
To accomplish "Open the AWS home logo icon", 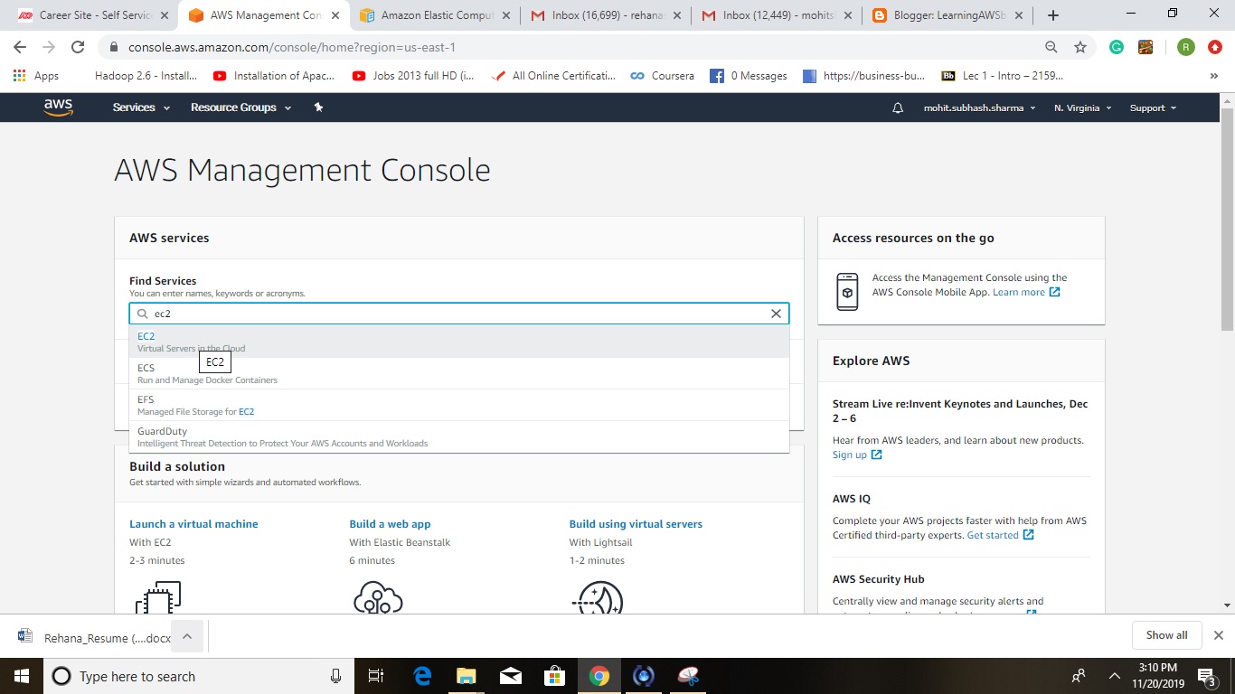I will (x=58, y=107).
